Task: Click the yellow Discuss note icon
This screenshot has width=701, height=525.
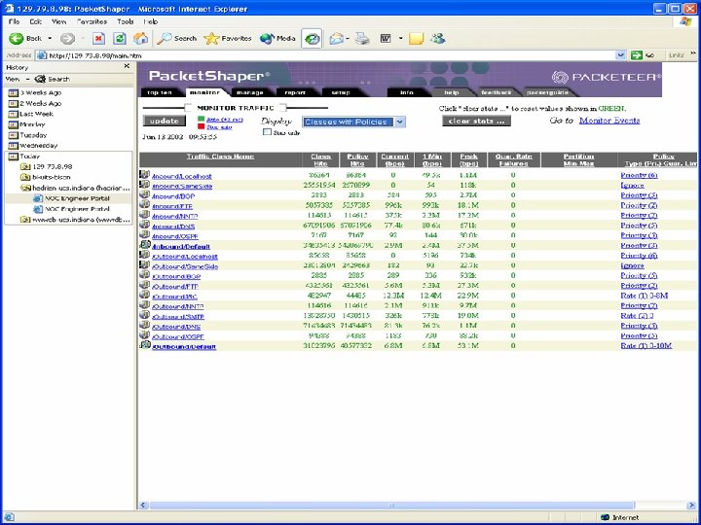Action: coord(416,39)
